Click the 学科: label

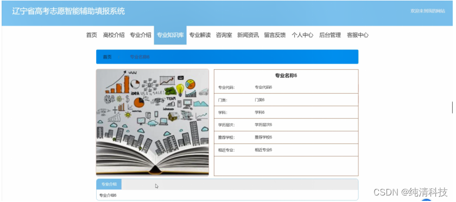[223, 113]
